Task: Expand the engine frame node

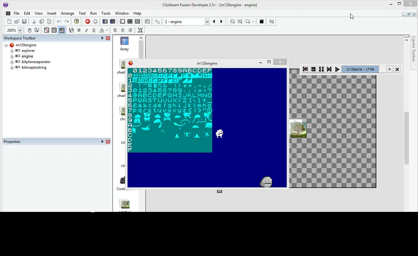Action: (12, 57)
